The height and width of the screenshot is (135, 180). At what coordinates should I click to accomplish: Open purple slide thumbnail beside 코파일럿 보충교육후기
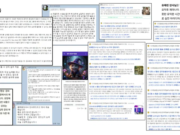click(139, 110)
